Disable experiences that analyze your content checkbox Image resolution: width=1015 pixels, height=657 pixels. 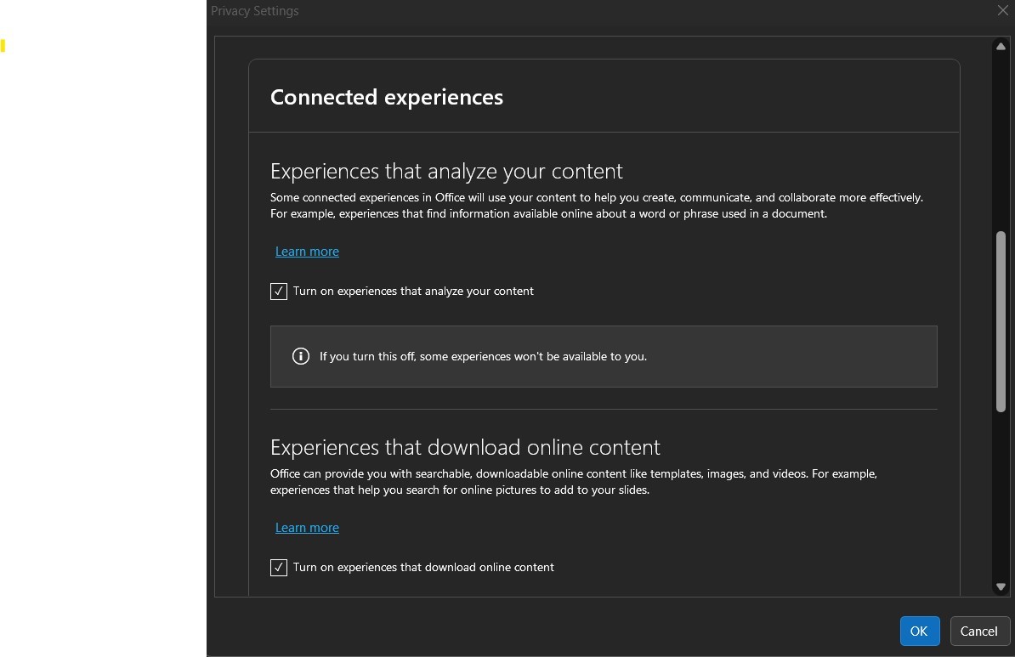(x=279, y=292)
